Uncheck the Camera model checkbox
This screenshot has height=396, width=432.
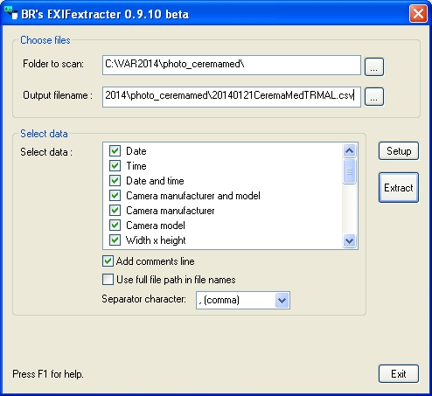tap(115, 226)
